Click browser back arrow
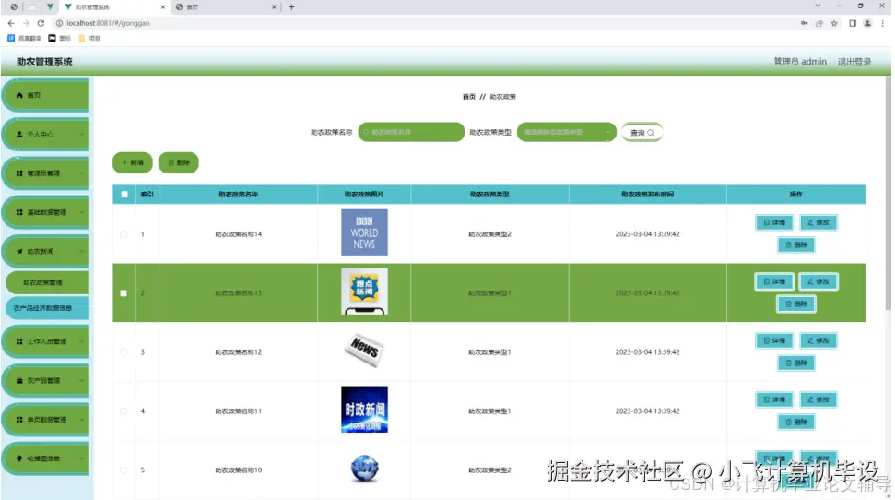Image resolution: width=895 pixels, height=500 pixels. click(11, 23)
